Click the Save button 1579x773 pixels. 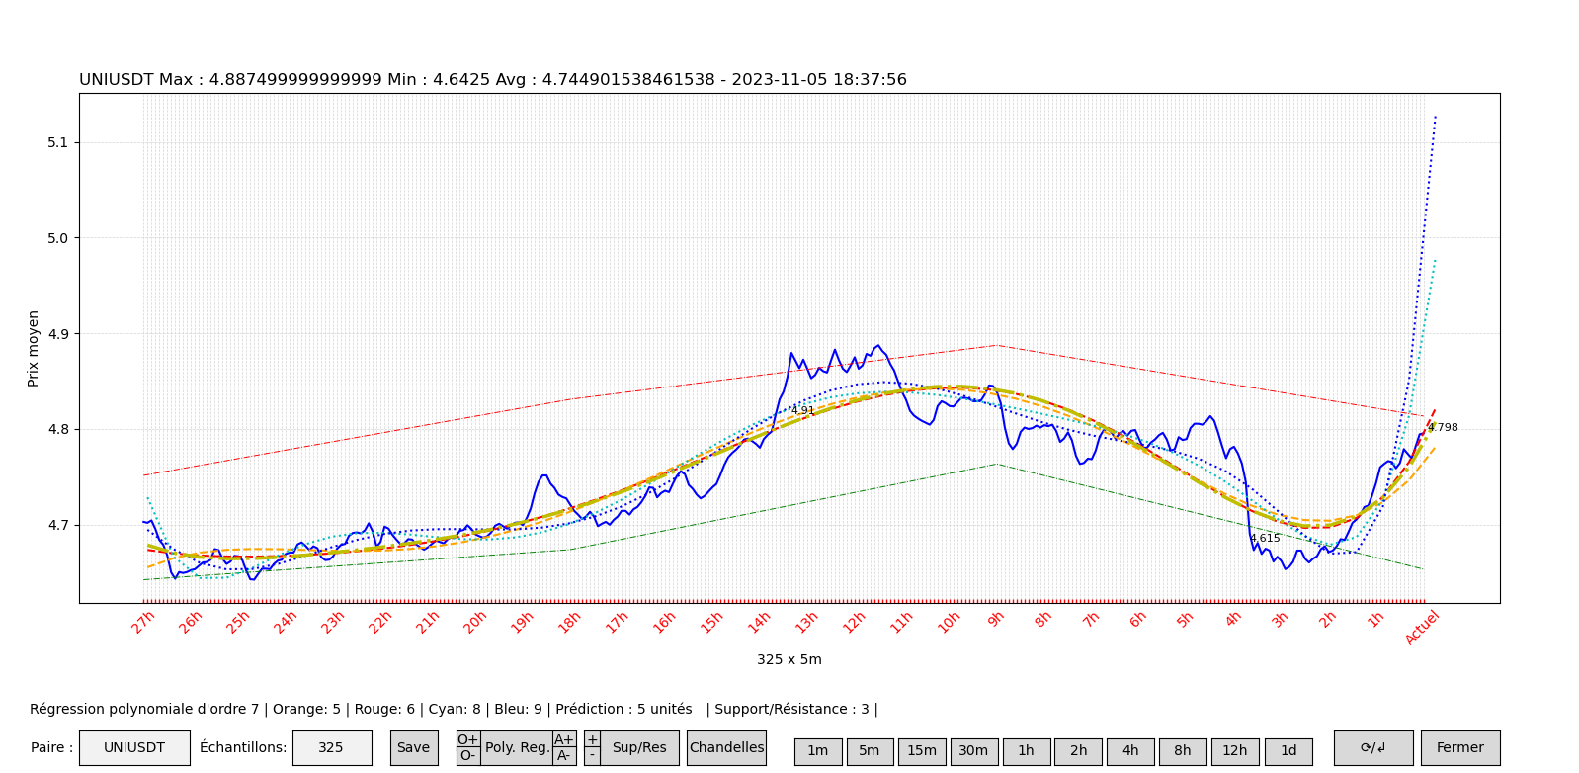[x=413, y=748]
